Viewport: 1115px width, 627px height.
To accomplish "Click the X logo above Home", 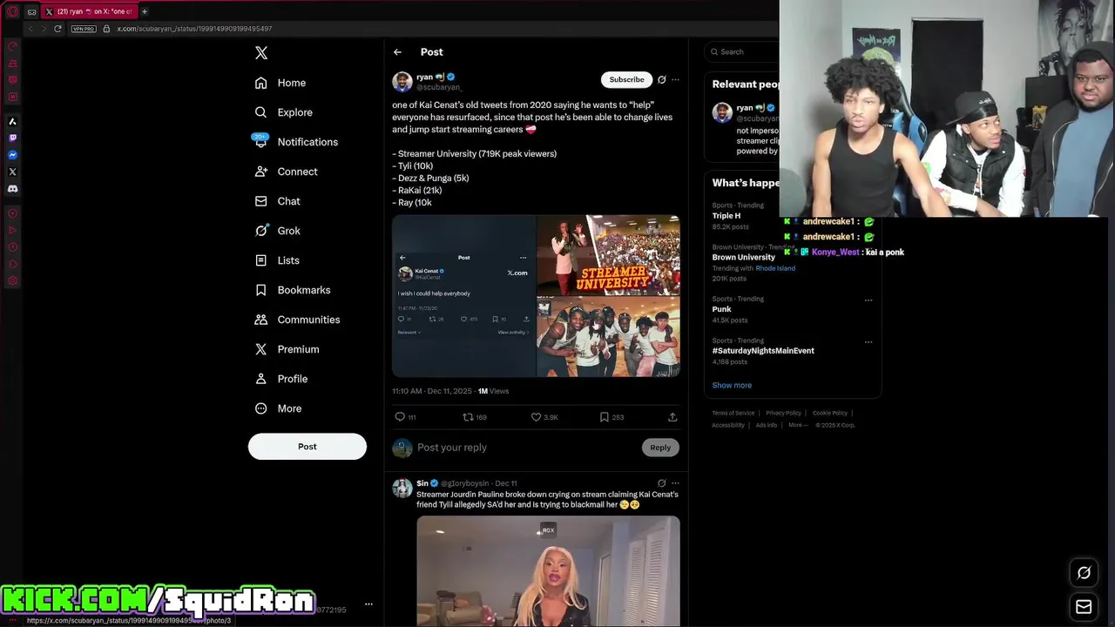I will 261,53.
